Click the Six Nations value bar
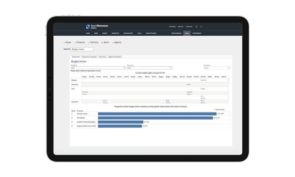Image resolution: width=295 pixels, height=177 pixels. coord(156,118)
